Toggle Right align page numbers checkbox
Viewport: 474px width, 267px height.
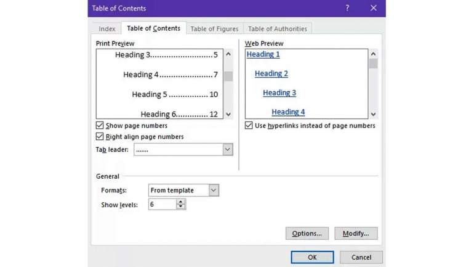[100, 136]
